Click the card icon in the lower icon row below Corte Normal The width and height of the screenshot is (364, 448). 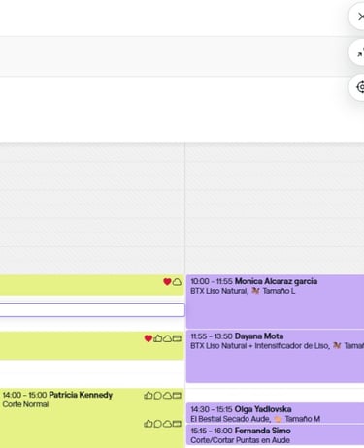177,424
